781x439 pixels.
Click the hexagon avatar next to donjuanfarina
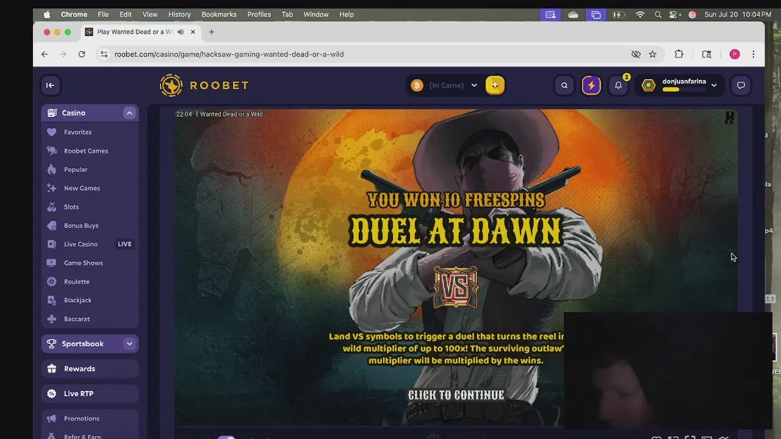pyautogui.click(x=649, y=85)
